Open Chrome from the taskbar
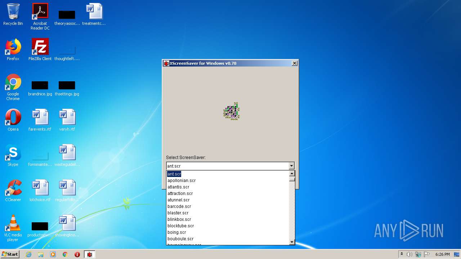Screen dimensions: 461x259 point(65,254)
